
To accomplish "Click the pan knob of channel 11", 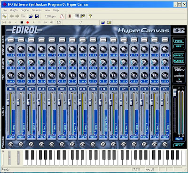I will (x=113, y=75).
